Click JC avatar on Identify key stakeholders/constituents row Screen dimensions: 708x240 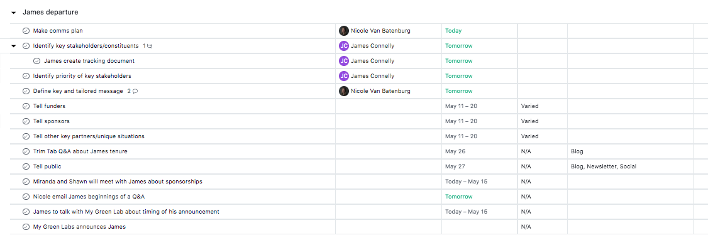click(344, 46)
